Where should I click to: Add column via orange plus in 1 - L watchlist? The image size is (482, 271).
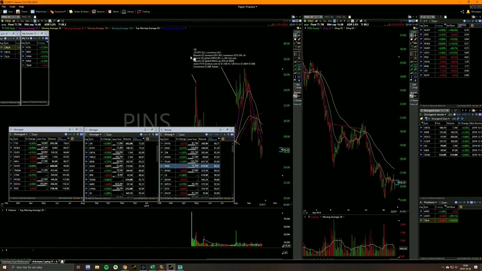pyautogui.click(x=472, y=25)
